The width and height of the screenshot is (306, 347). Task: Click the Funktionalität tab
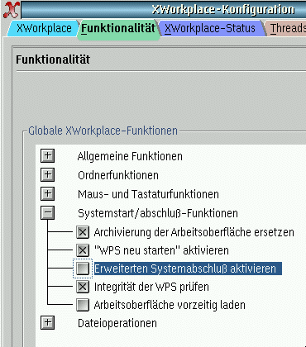[x=118, y=29]
